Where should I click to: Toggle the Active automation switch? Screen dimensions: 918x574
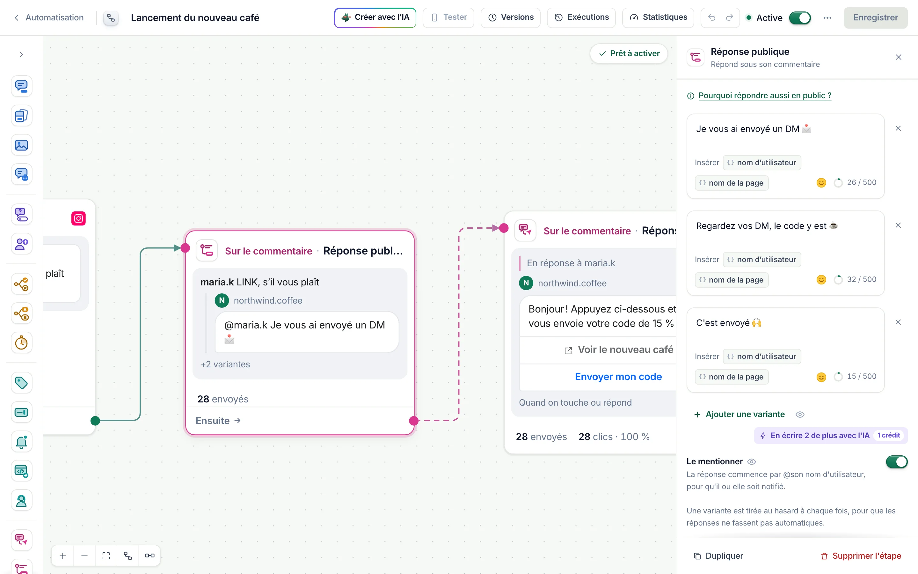point(800,18)
